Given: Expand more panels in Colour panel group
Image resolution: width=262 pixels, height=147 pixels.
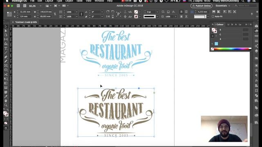Looking at the screenshot, I should click(x=246, y=24).
